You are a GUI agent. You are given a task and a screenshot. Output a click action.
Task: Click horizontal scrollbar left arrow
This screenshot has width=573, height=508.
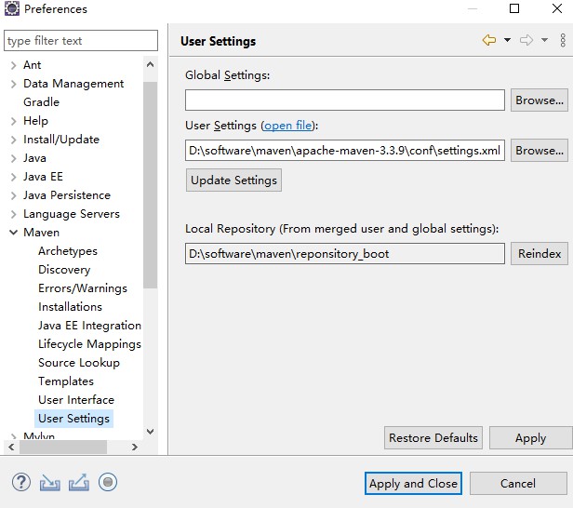(x=11, y=447)
